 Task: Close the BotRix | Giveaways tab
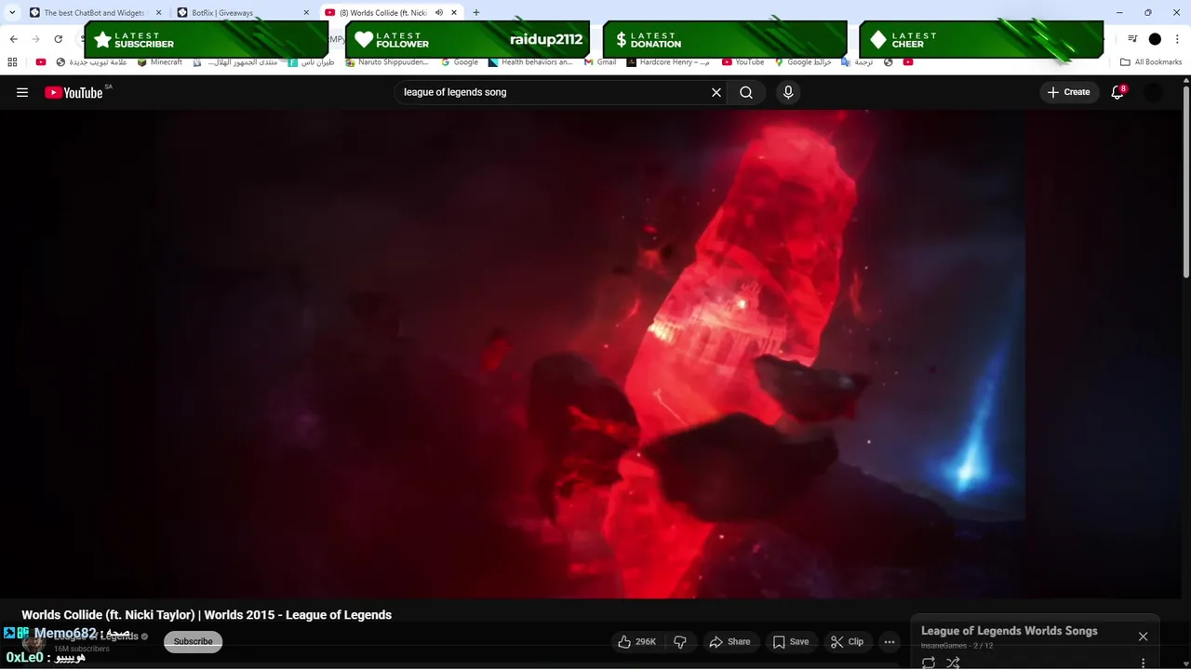(306, 13)
